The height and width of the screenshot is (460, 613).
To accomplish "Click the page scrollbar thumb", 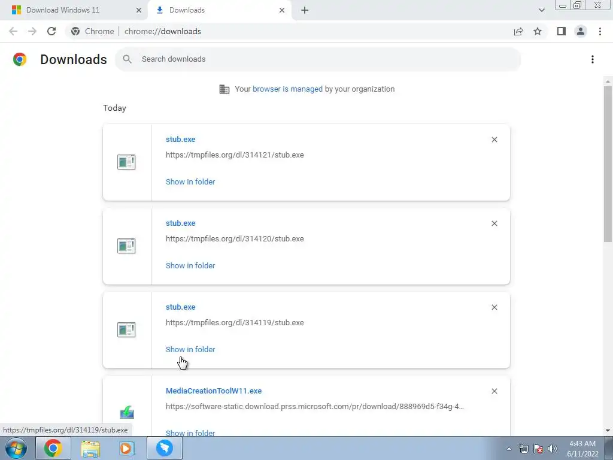I will tap(608, 164).
